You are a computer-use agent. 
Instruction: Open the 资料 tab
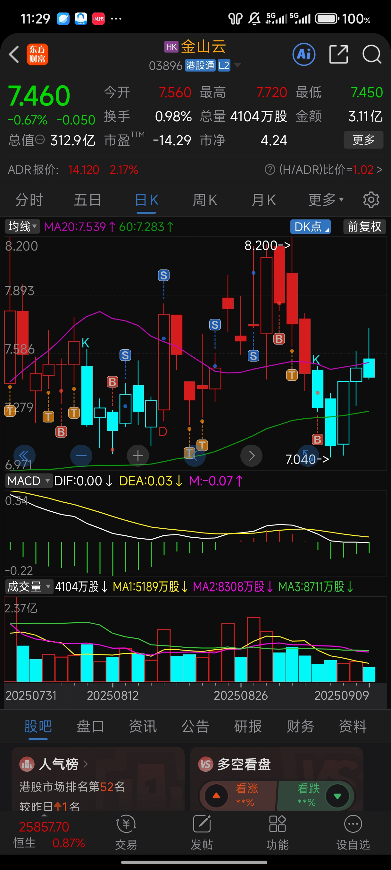coord(353,726)
